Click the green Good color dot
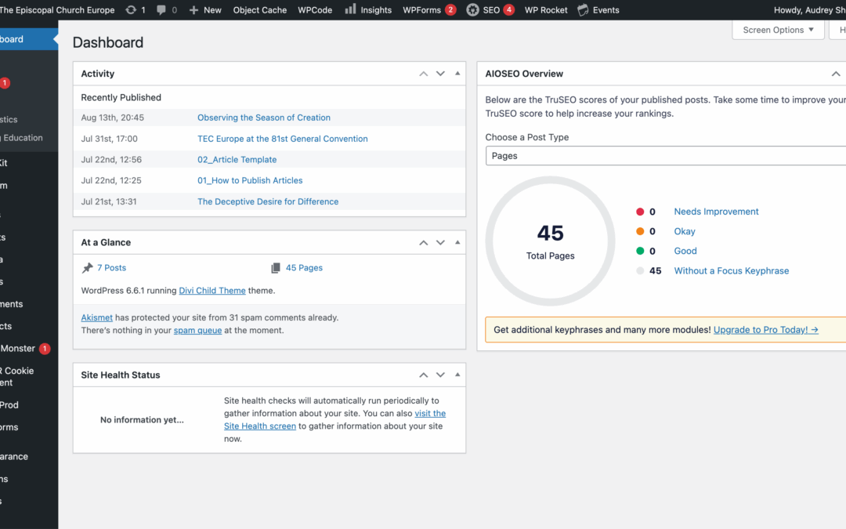Viewport: 846px width, 529px height. (x=640, y=251)
